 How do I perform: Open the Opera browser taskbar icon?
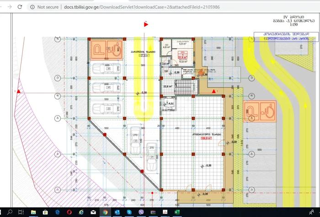pos(69,212)
